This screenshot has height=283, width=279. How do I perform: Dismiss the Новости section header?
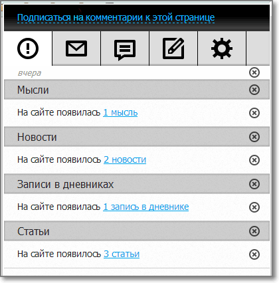254,137
